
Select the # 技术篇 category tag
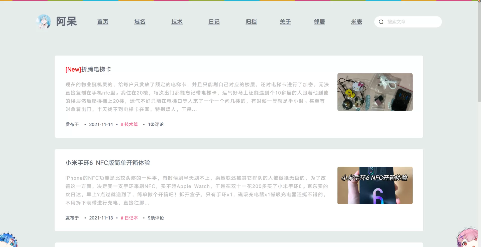[129, 124]
